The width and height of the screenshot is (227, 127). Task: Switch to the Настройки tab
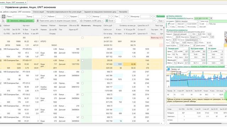(x=123, y=12)
